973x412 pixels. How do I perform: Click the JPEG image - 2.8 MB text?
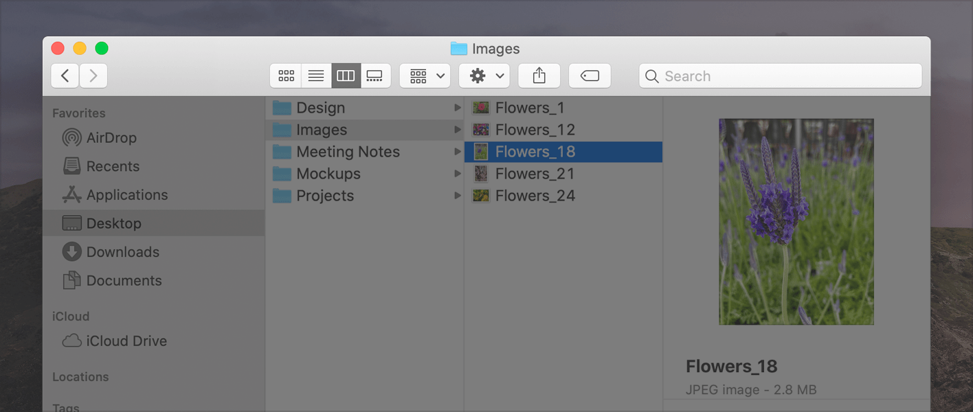tap(751, 390)
